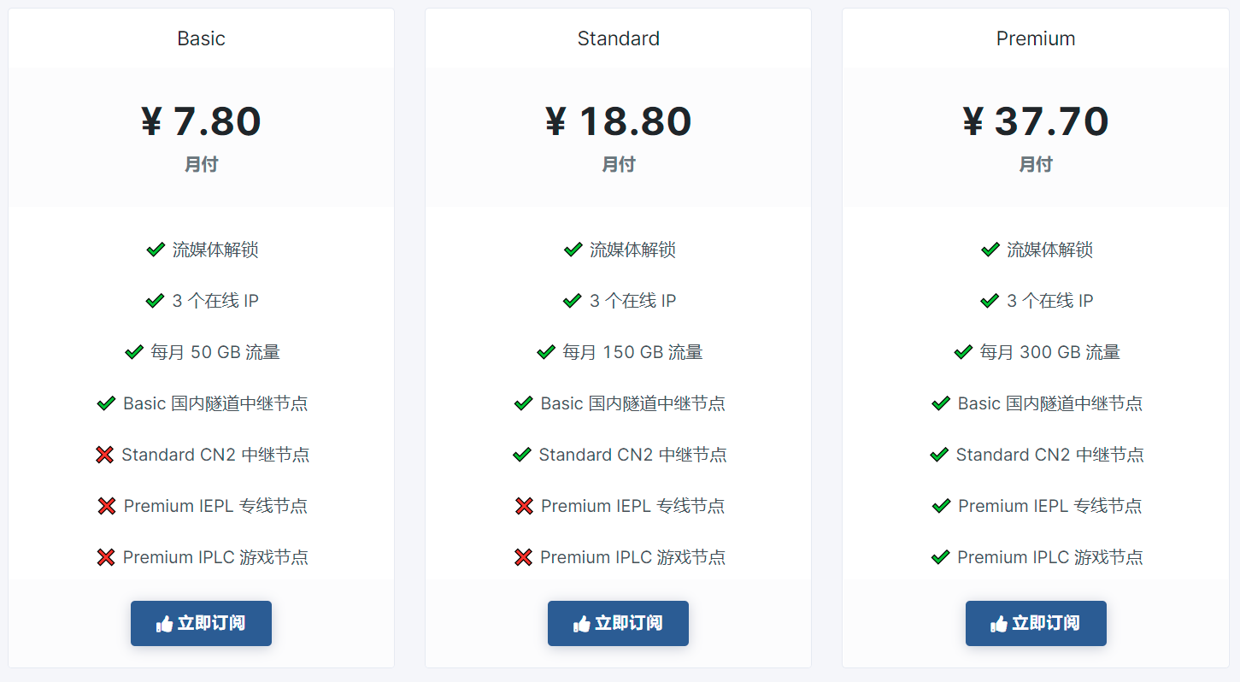This screenshot has width=1240, height=682.
Task: Click the green check beside Standard 每月 150 GB 流量
Action: [546, 352]
